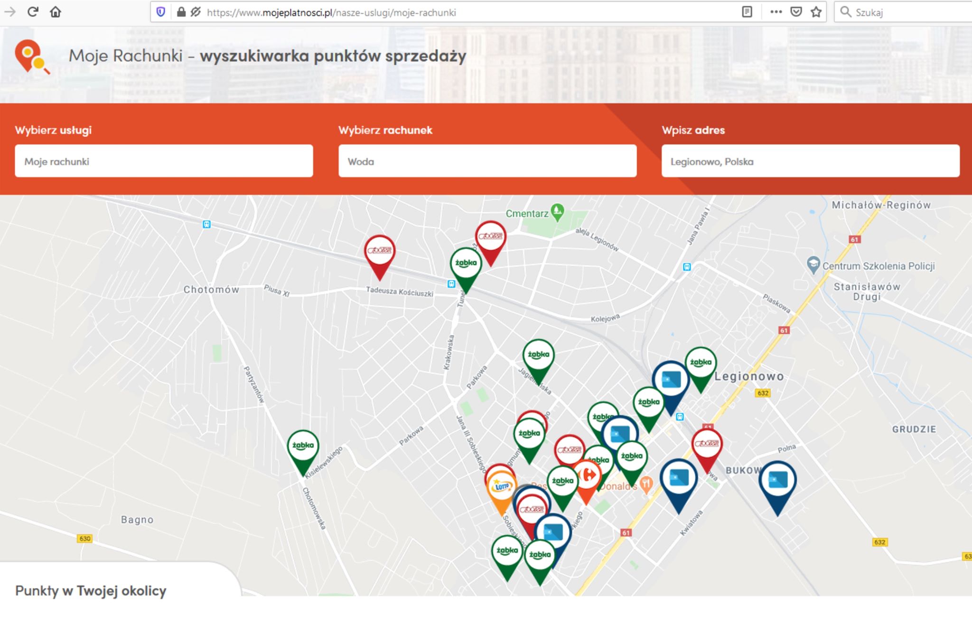This screenshot has width=972, height=621.
Task: Go to the browser home page
Action: (56, 12)
